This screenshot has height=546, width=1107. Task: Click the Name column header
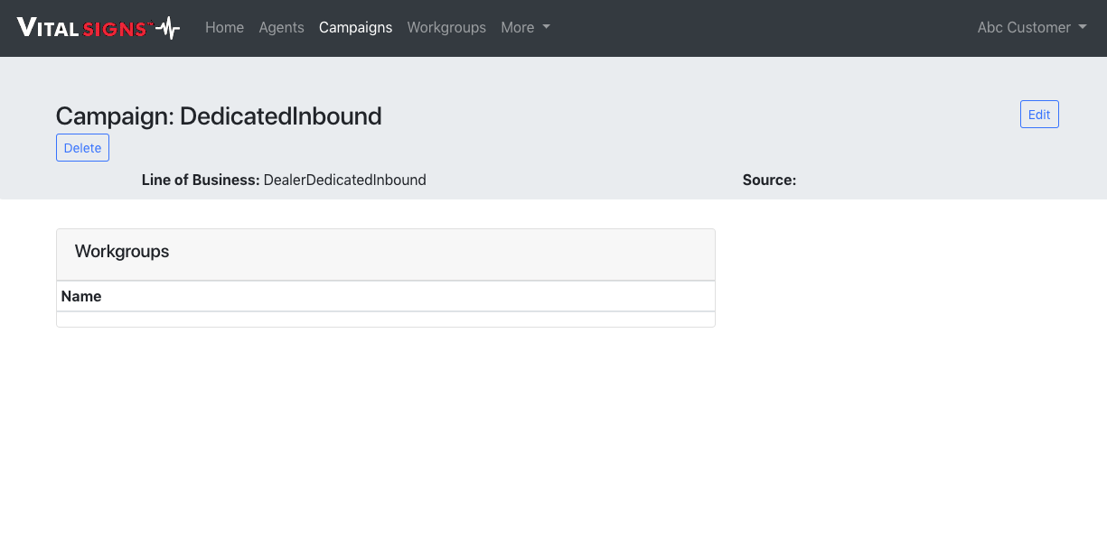click(x=81, y=296)
